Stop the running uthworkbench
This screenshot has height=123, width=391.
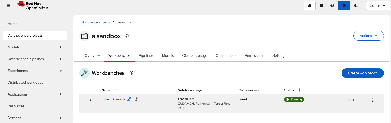pos(351,99)
